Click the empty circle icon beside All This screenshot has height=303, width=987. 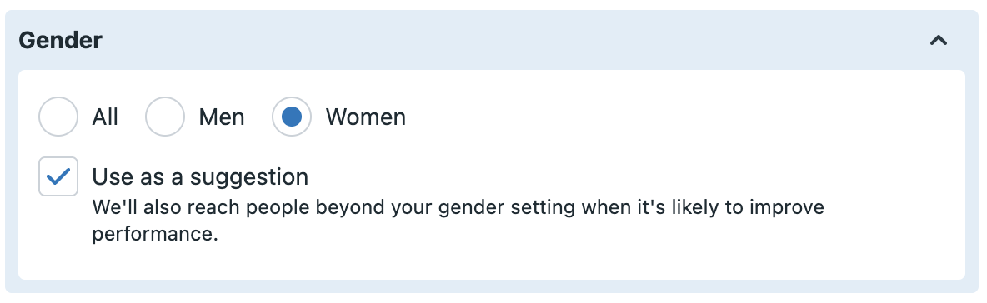(58, 117)
